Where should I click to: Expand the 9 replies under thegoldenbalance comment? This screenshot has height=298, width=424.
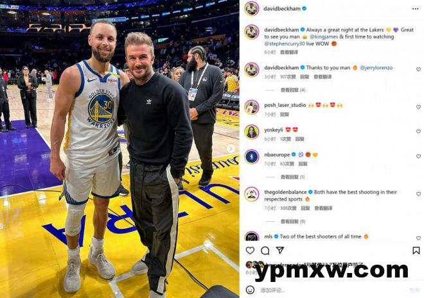(x=293, y=221)
